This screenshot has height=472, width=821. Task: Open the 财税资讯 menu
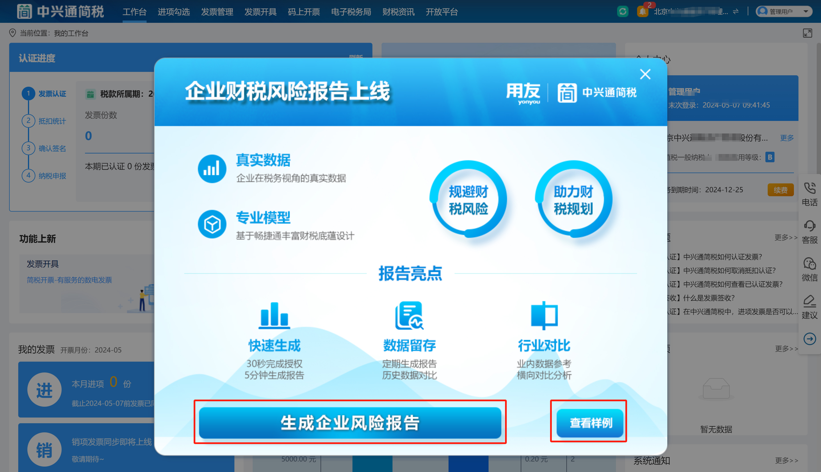(398, 12)
